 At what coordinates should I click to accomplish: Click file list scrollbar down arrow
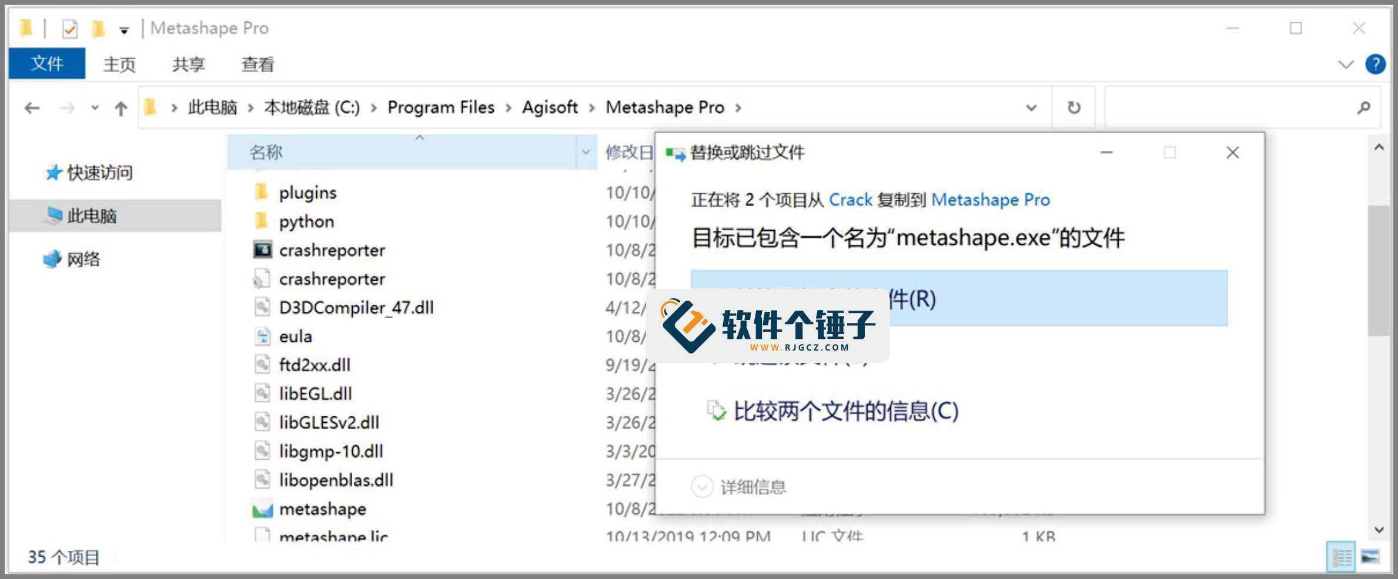pyautogui.click(x=1379, y=530)
